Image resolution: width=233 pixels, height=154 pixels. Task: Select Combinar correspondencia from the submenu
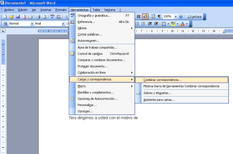[x=162, y=80]
